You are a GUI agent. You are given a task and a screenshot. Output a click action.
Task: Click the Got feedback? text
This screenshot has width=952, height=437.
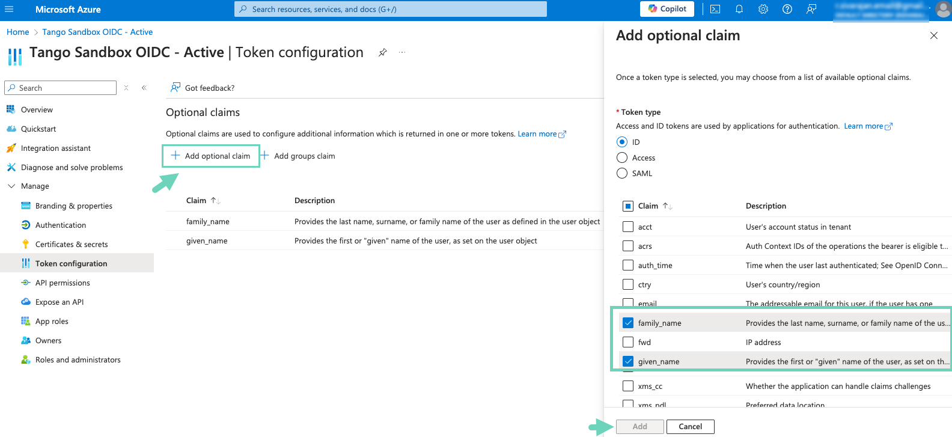point(210,88)
